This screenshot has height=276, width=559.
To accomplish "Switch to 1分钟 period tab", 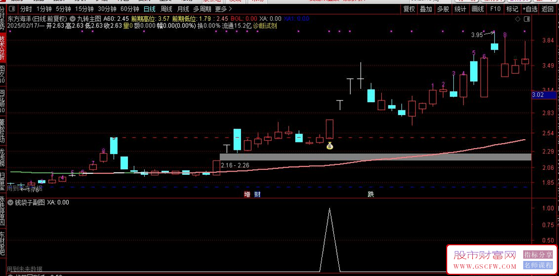I will click(44, 8).
